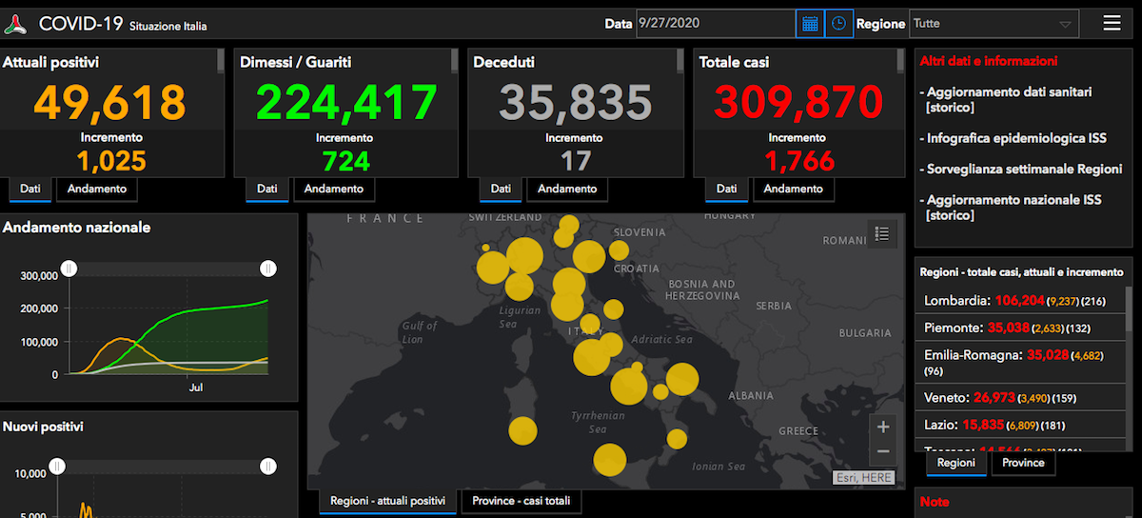Viewport: 1142px width, 518px height.
Task: Click the 309,870 Totale casi value
Action: [799, 102]
